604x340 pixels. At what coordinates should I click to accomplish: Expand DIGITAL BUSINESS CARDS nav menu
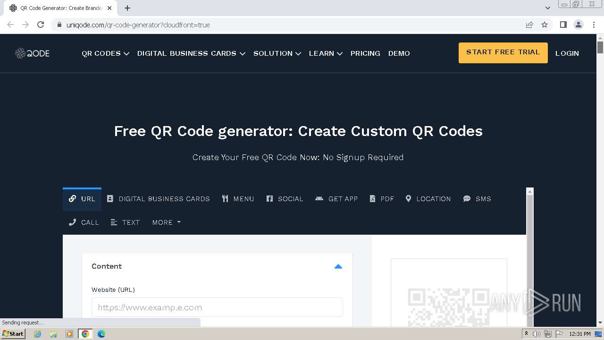pos(191,53)
